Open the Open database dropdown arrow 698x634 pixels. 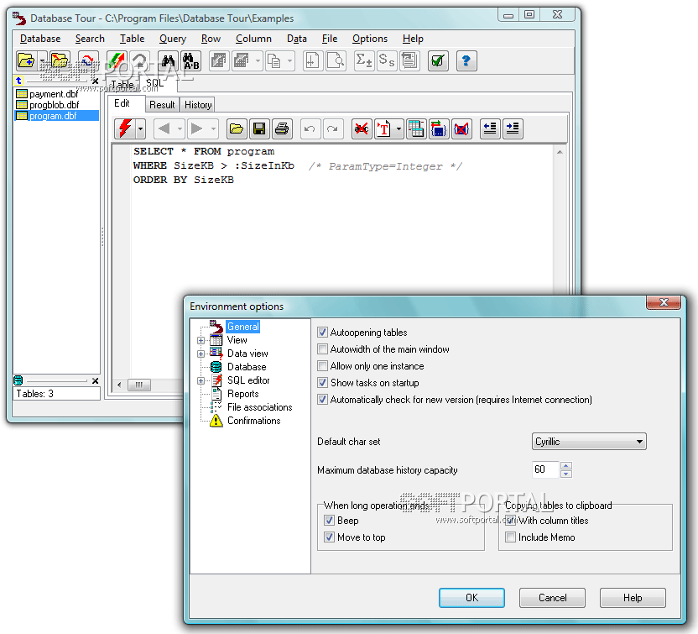[42, 60]
